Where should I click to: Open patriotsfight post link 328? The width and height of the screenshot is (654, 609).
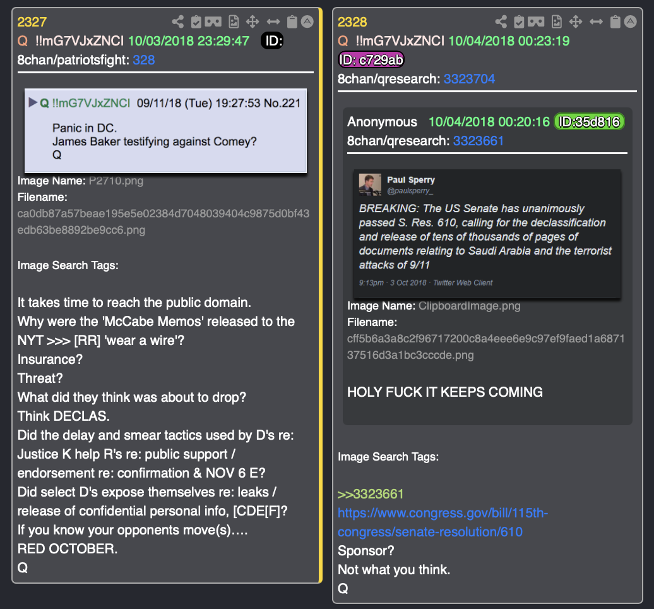point(143,60)
